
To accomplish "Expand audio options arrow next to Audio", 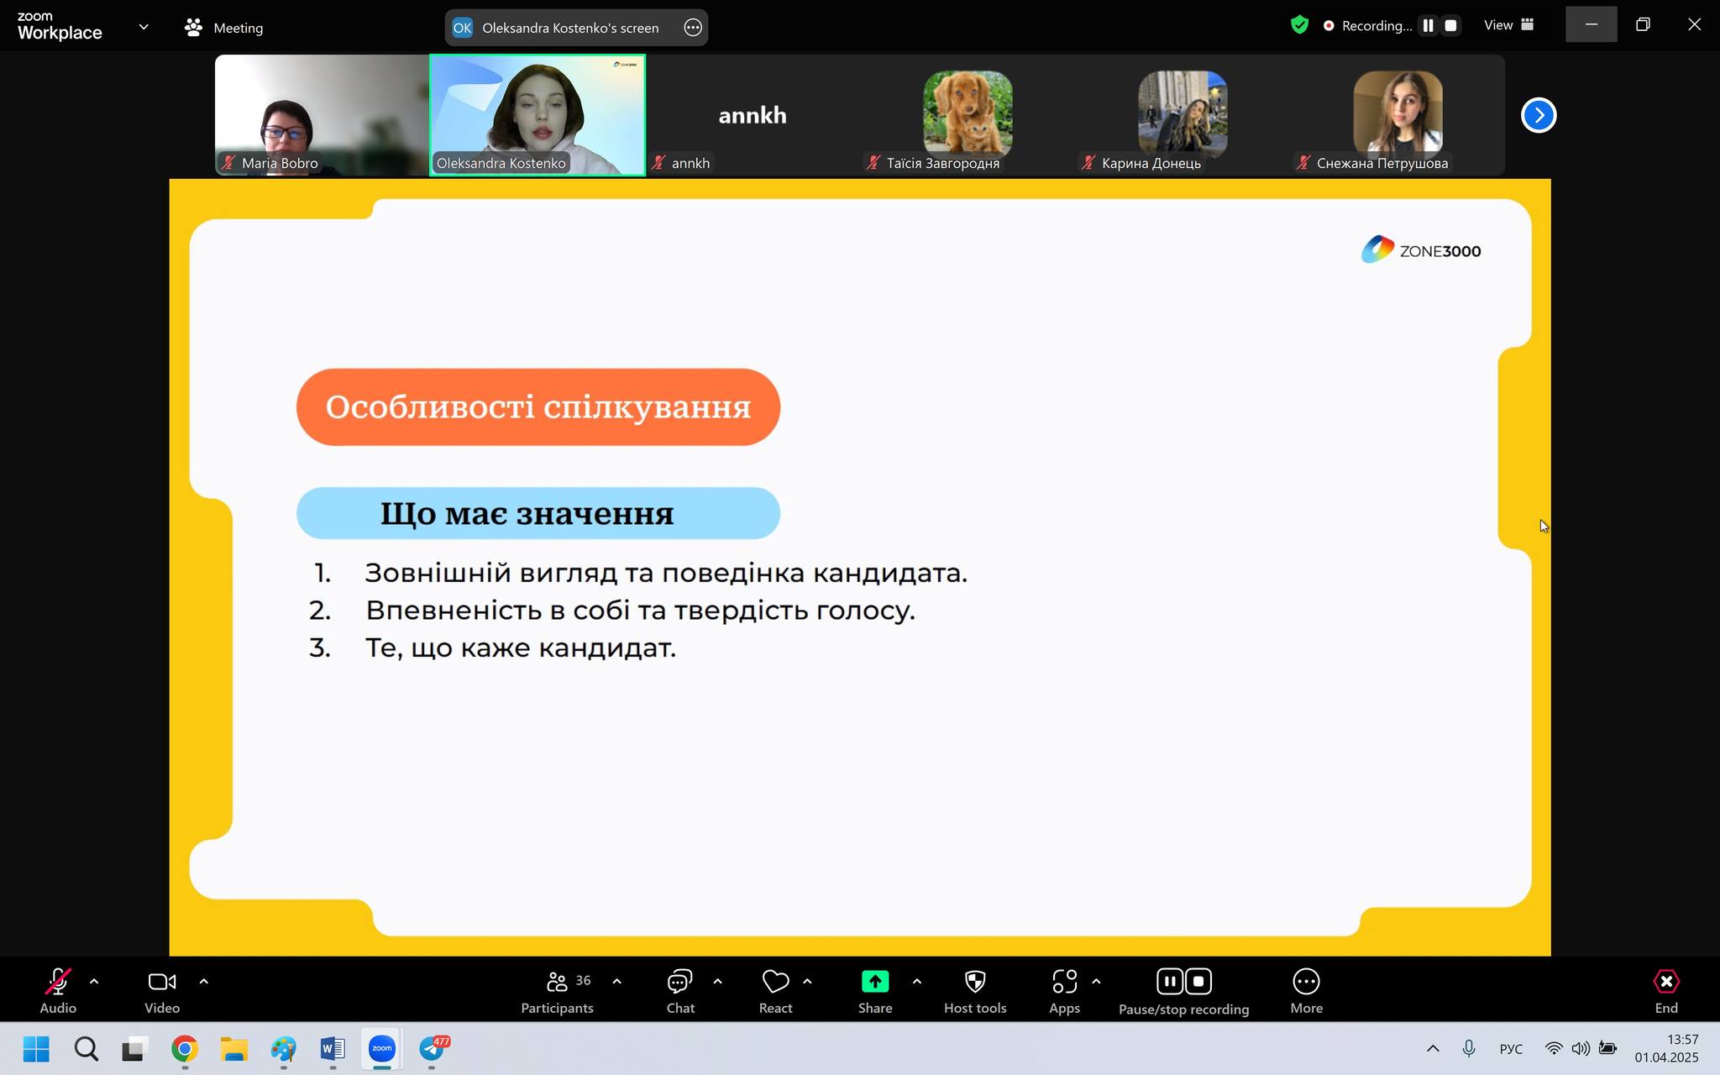I will coord(94,981).
